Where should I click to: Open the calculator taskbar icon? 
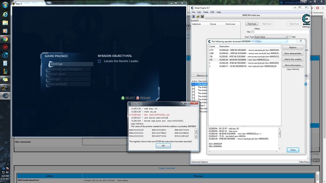[5, 63]
